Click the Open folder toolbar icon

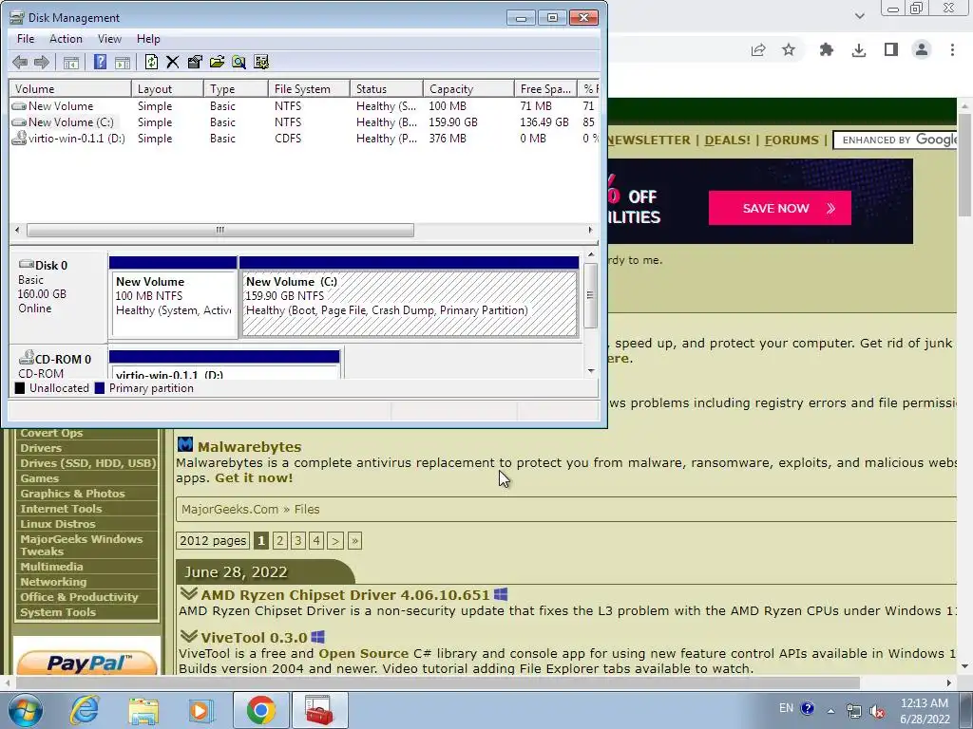tap(218, 62)
